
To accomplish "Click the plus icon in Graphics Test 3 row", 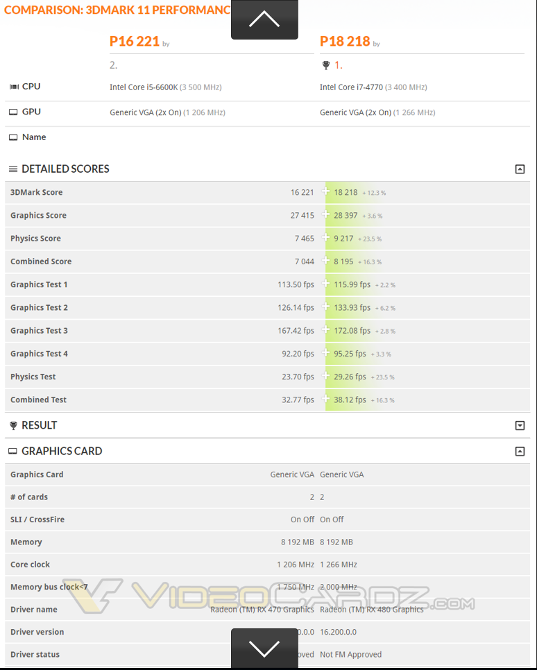I will pos(326,330).
